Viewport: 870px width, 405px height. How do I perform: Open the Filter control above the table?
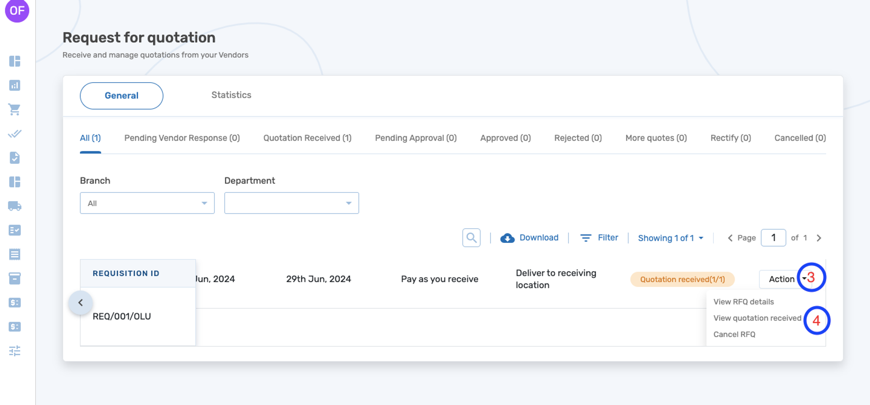pos(599,238)
